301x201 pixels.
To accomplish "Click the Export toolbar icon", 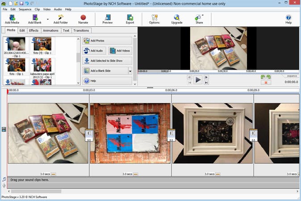I will (x=130, y=19).
